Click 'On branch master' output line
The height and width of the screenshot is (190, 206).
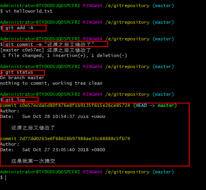[x=22, y=78]
